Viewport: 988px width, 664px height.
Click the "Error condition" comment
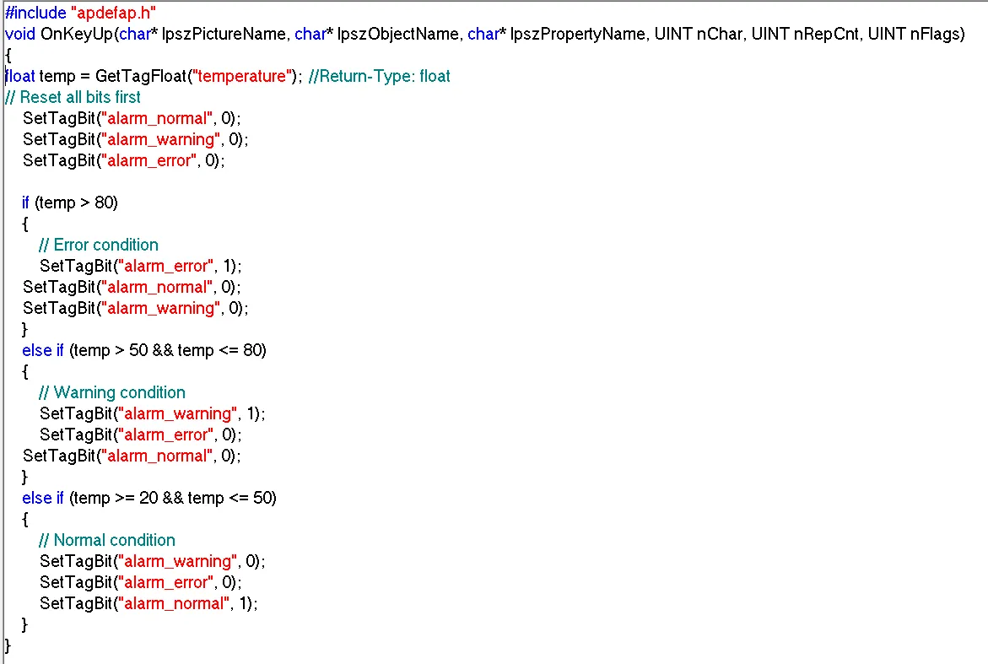click(x=99, y=245)
